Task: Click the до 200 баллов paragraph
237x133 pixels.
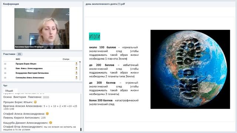Action: coord(114,71)
